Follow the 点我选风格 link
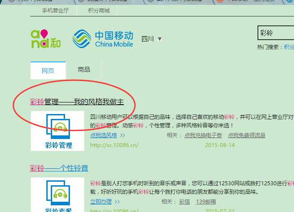Viewport: 294px width, 212px height. [x=103, y=135]
